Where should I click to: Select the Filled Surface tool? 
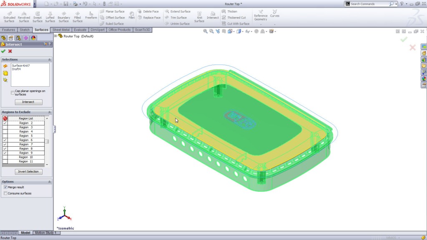(x=77, y=17)
